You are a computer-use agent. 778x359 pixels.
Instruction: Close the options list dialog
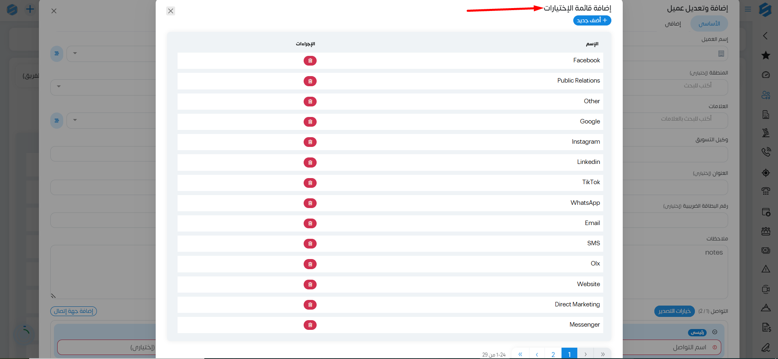click(171, 11)
